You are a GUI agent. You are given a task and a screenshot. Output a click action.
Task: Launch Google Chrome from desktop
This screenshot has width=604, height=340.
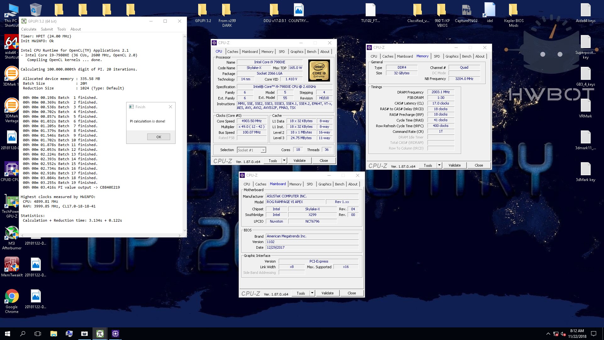click(12, 296)
